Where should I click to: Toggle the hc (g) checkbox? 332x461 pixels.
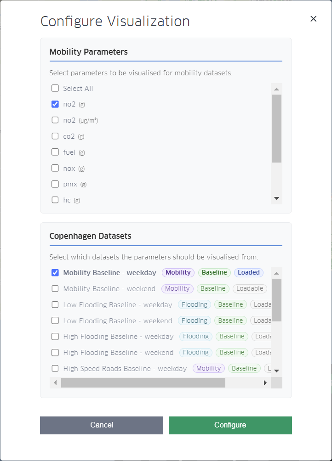pos(55,200)
